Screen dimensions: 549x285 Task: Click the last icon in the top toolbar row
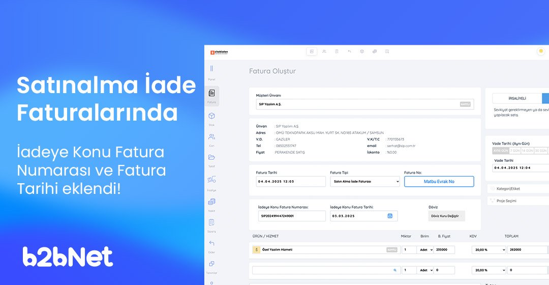[387, 51]
